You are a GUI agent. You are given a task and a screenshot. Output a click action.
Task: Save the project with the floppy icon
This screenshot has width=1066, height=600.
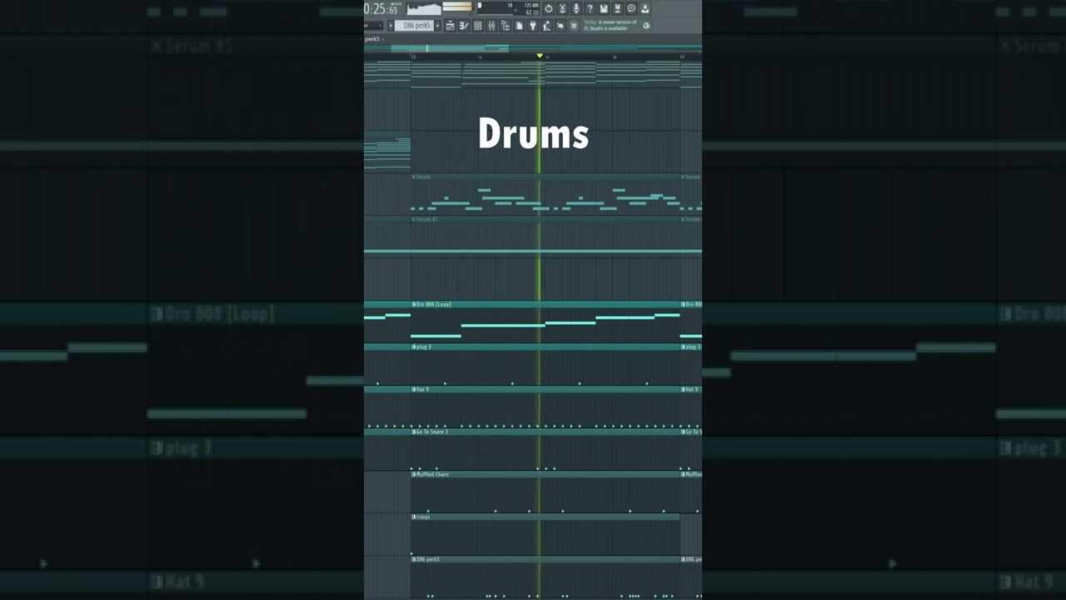tap(604, 8)
